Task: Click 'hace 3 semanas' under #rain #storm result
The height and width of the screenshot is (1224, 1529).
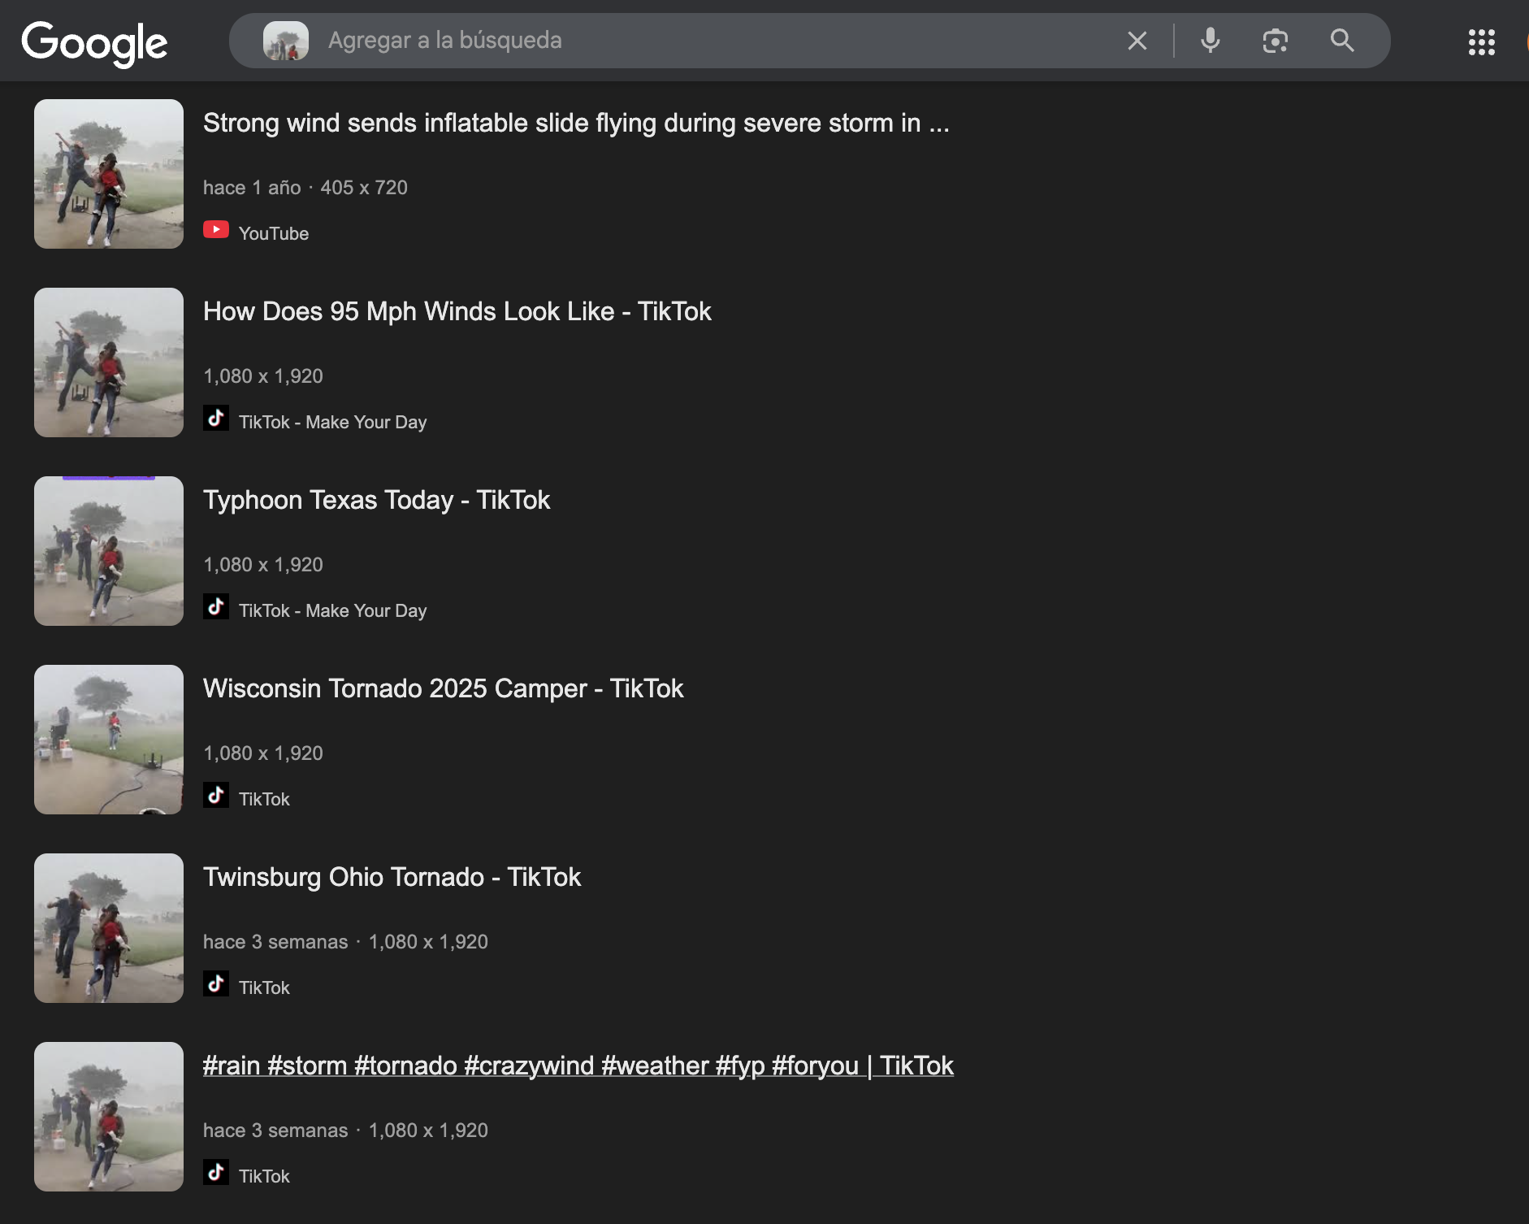Action: 275,1131
